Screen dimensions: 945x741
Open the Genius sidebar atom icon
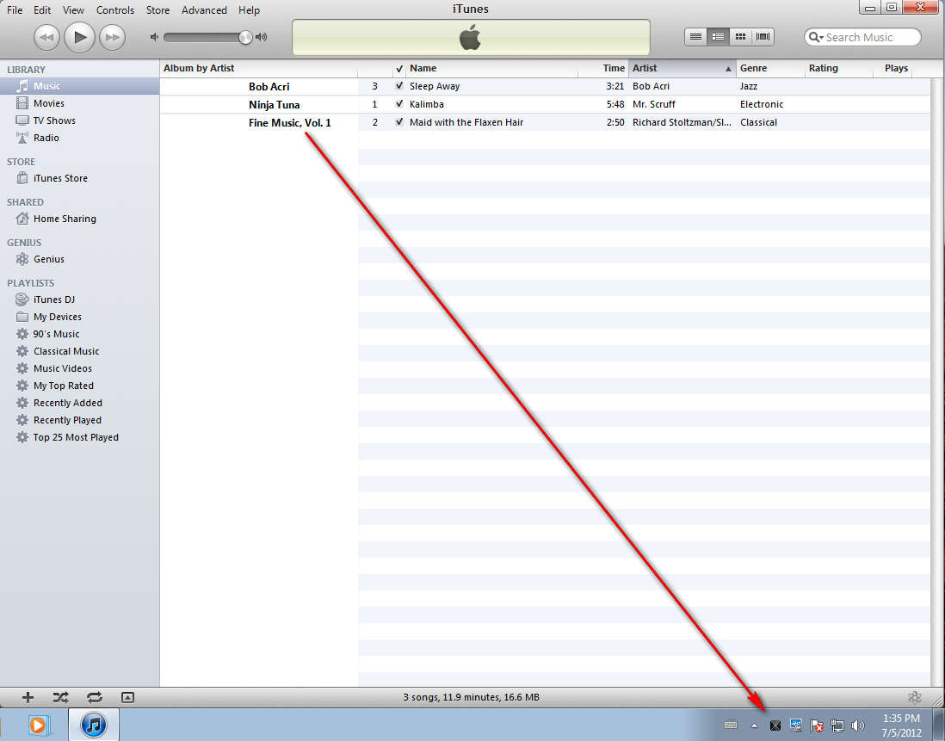[x=915, y=698]
